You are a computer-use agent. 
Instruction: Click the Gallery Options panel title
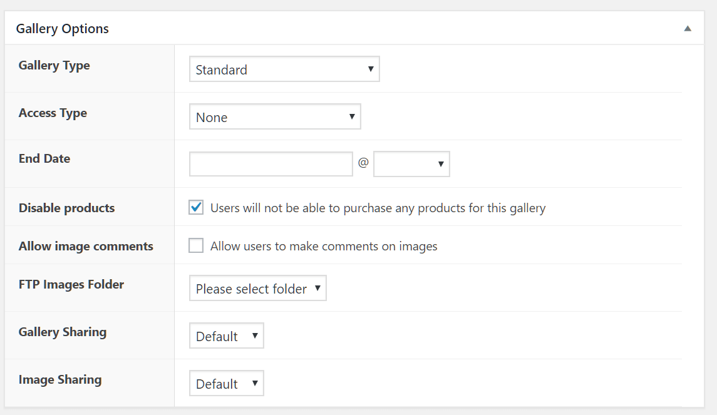click(63, 29)
